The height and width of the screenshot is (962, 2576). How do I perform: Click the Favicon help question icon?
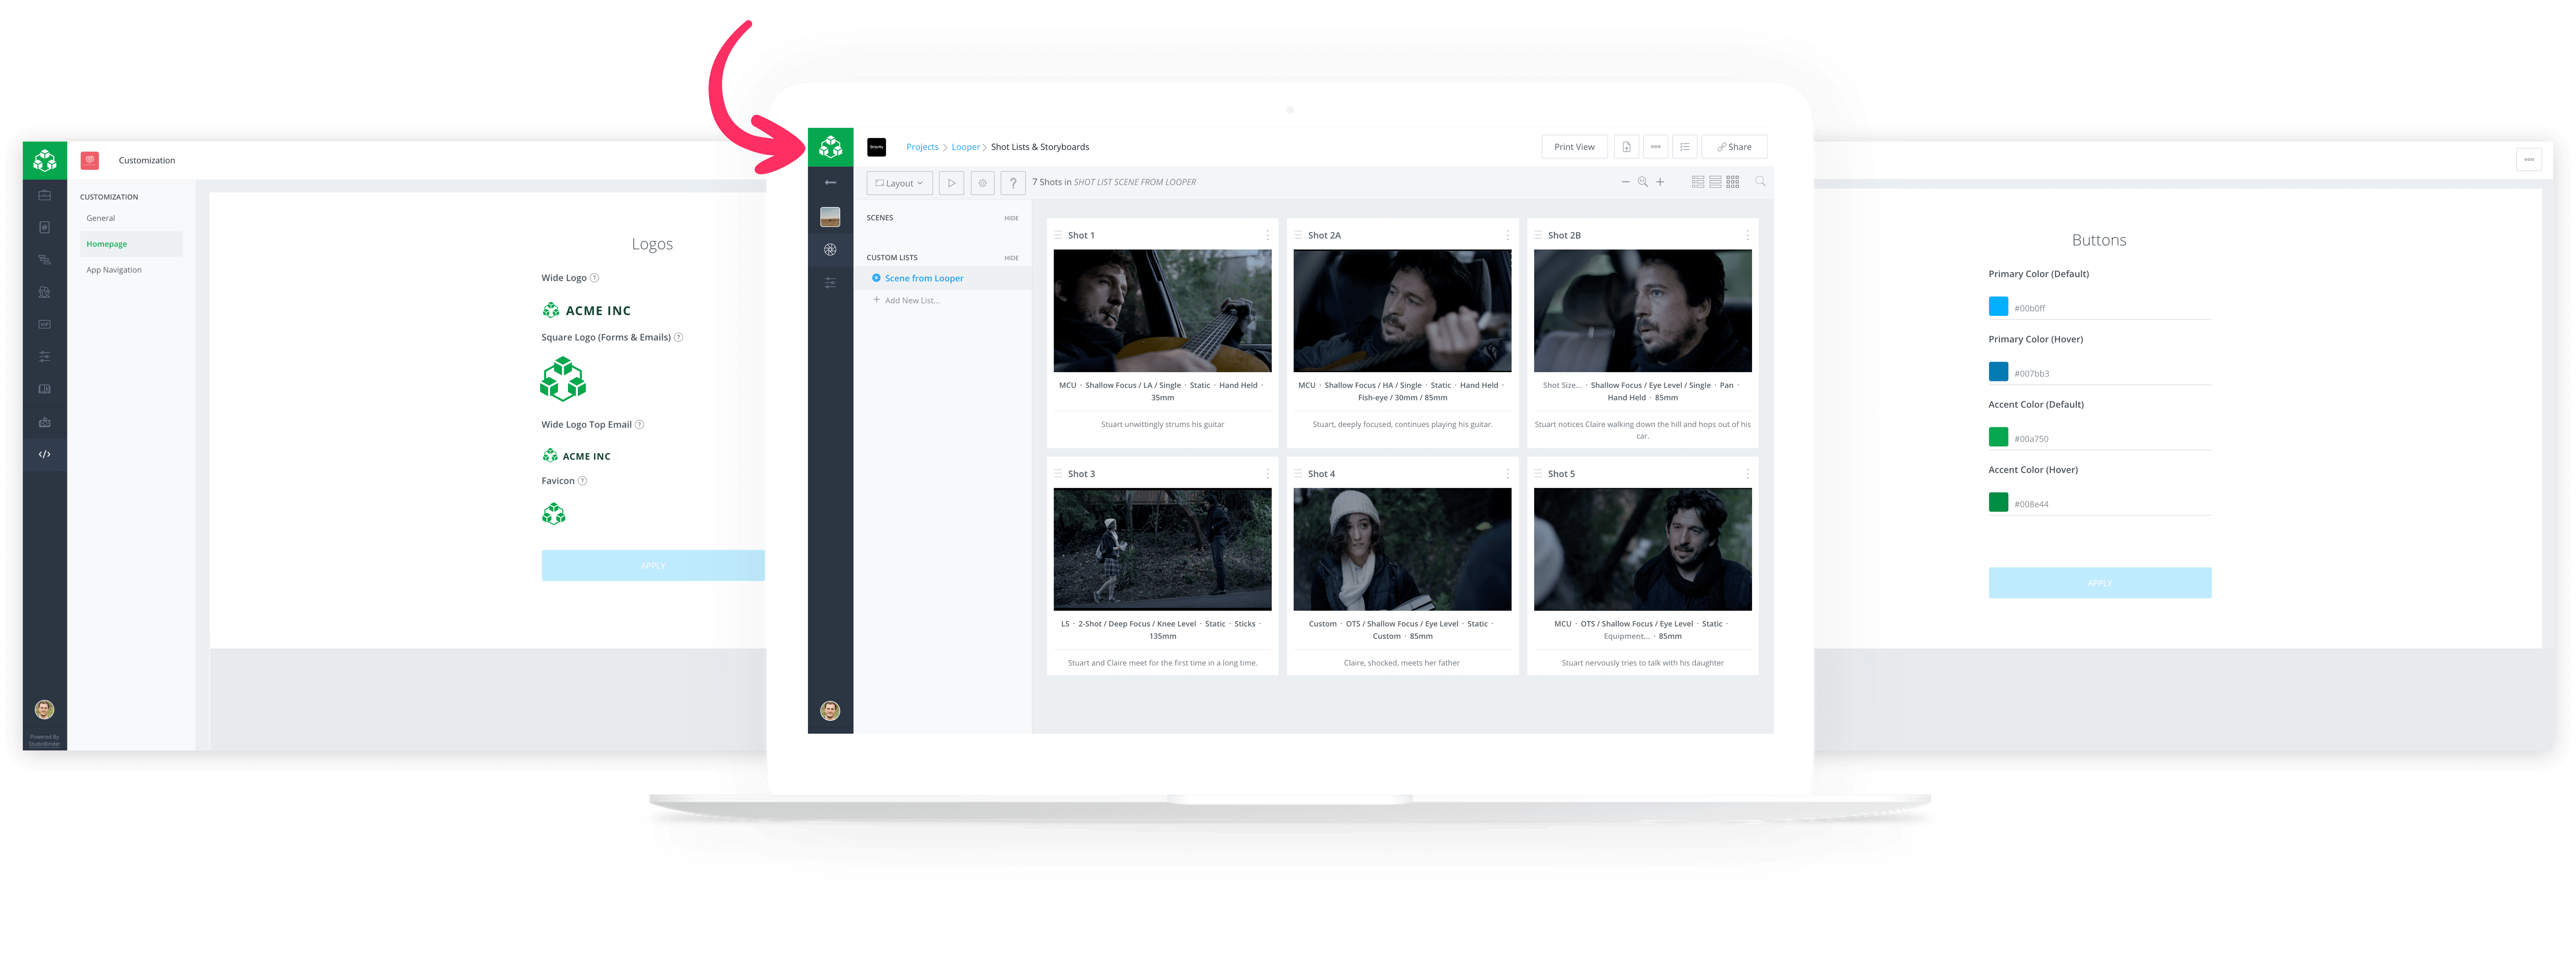[582, 481]
